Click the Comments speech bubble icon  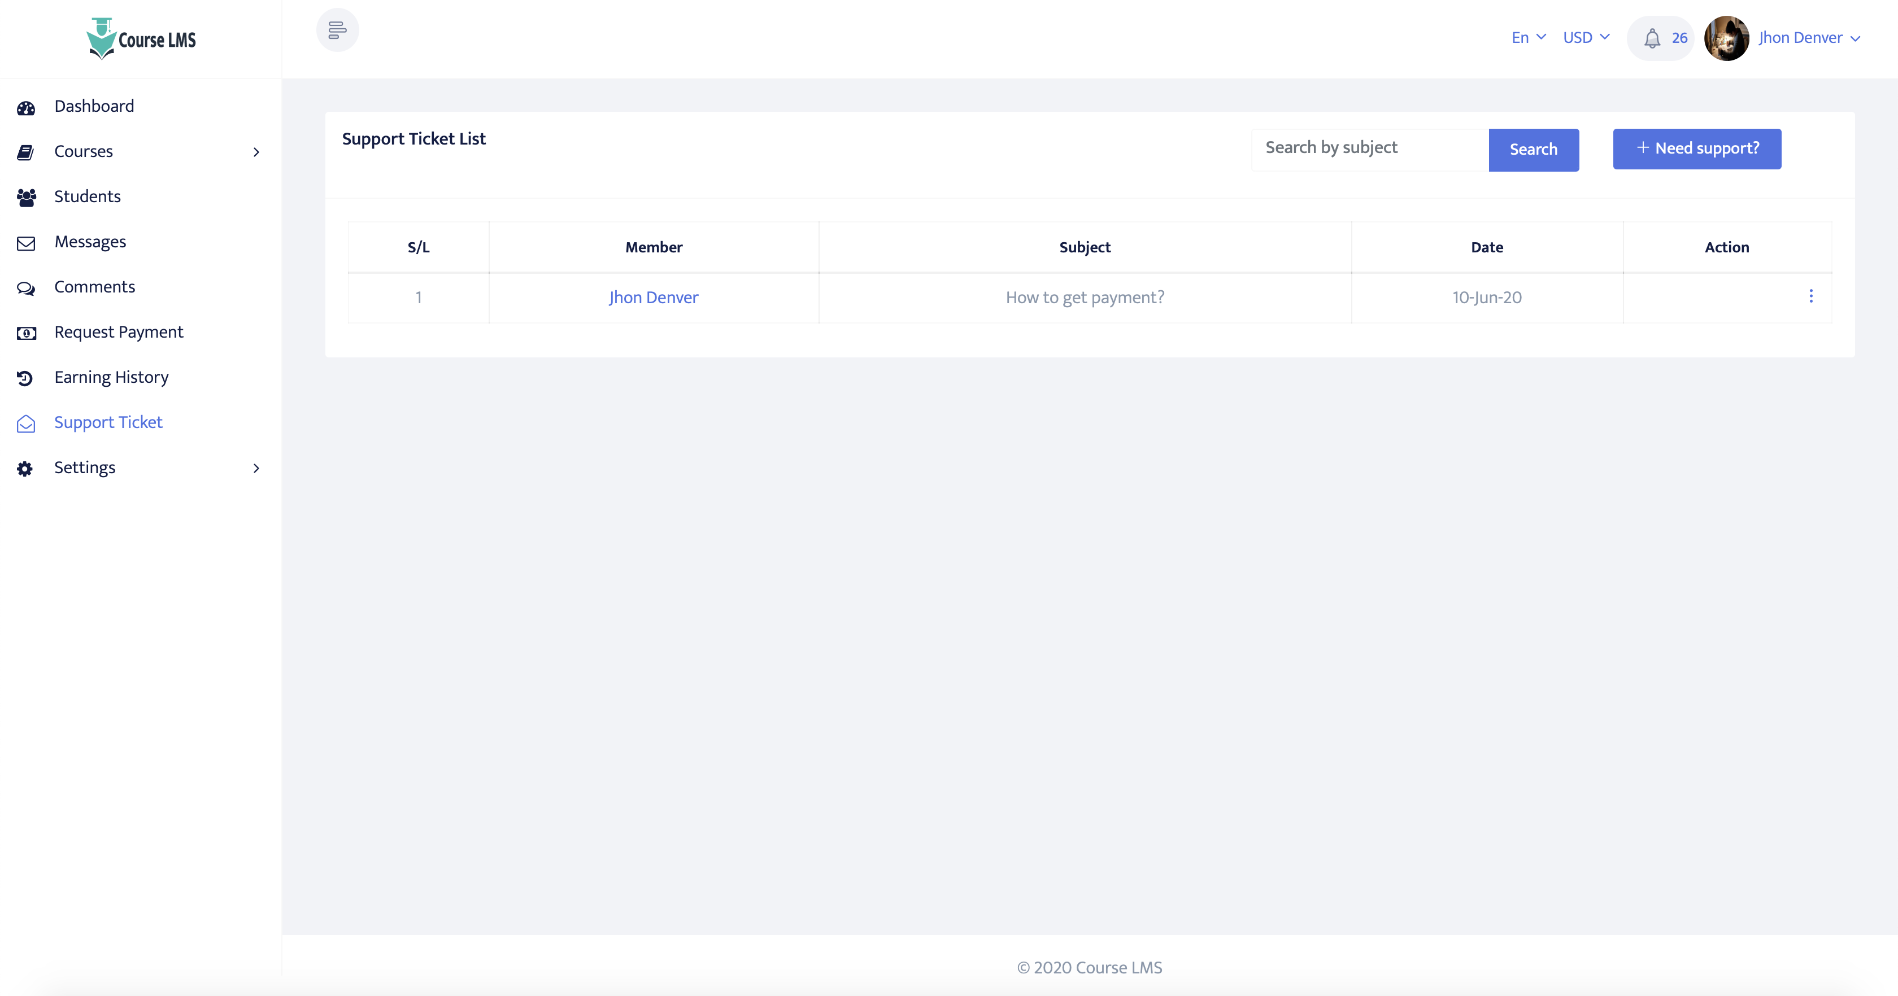(x=26, y=288)
